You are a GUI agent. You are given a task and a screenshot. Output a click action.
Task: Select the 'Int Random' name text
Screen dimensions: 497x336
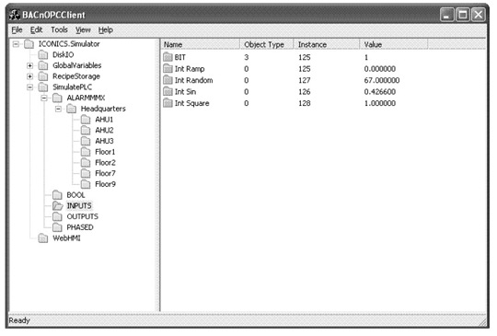[193, 80]
